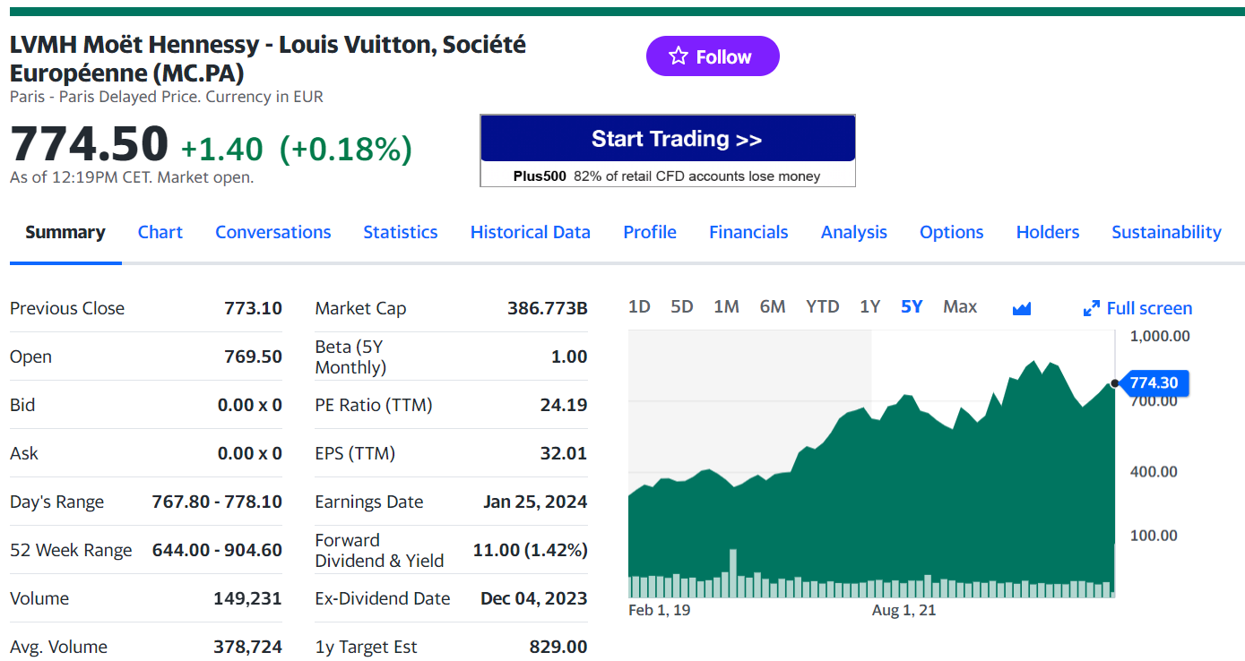Click the star icon in Follow button
Image resolution: width=1245 pixels, height=661 pixels.
point(678,56)
